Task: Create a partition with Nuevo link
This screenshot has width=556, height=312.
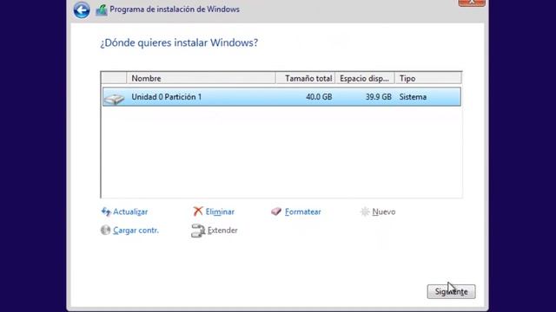Action: click(384, 211)
